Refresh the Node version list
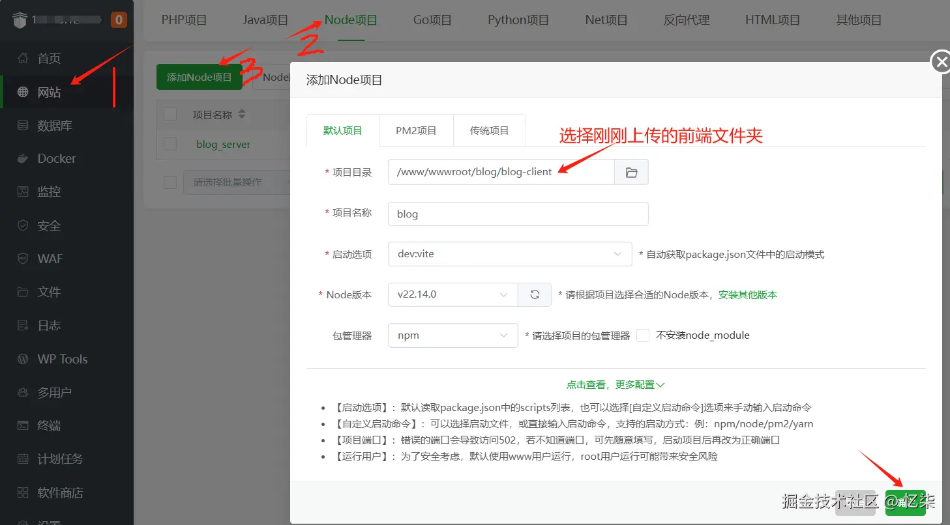The height and width of the screenshot is (525, 950). (535, 294)
